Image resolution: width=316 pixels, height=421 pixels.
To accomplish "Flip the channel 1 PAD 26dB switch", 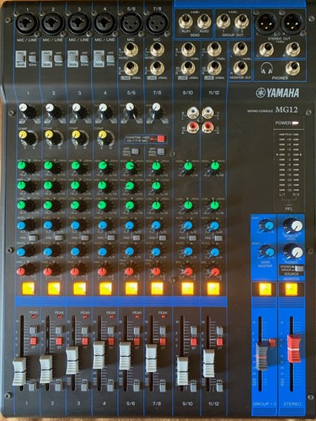I will (20, 59).
